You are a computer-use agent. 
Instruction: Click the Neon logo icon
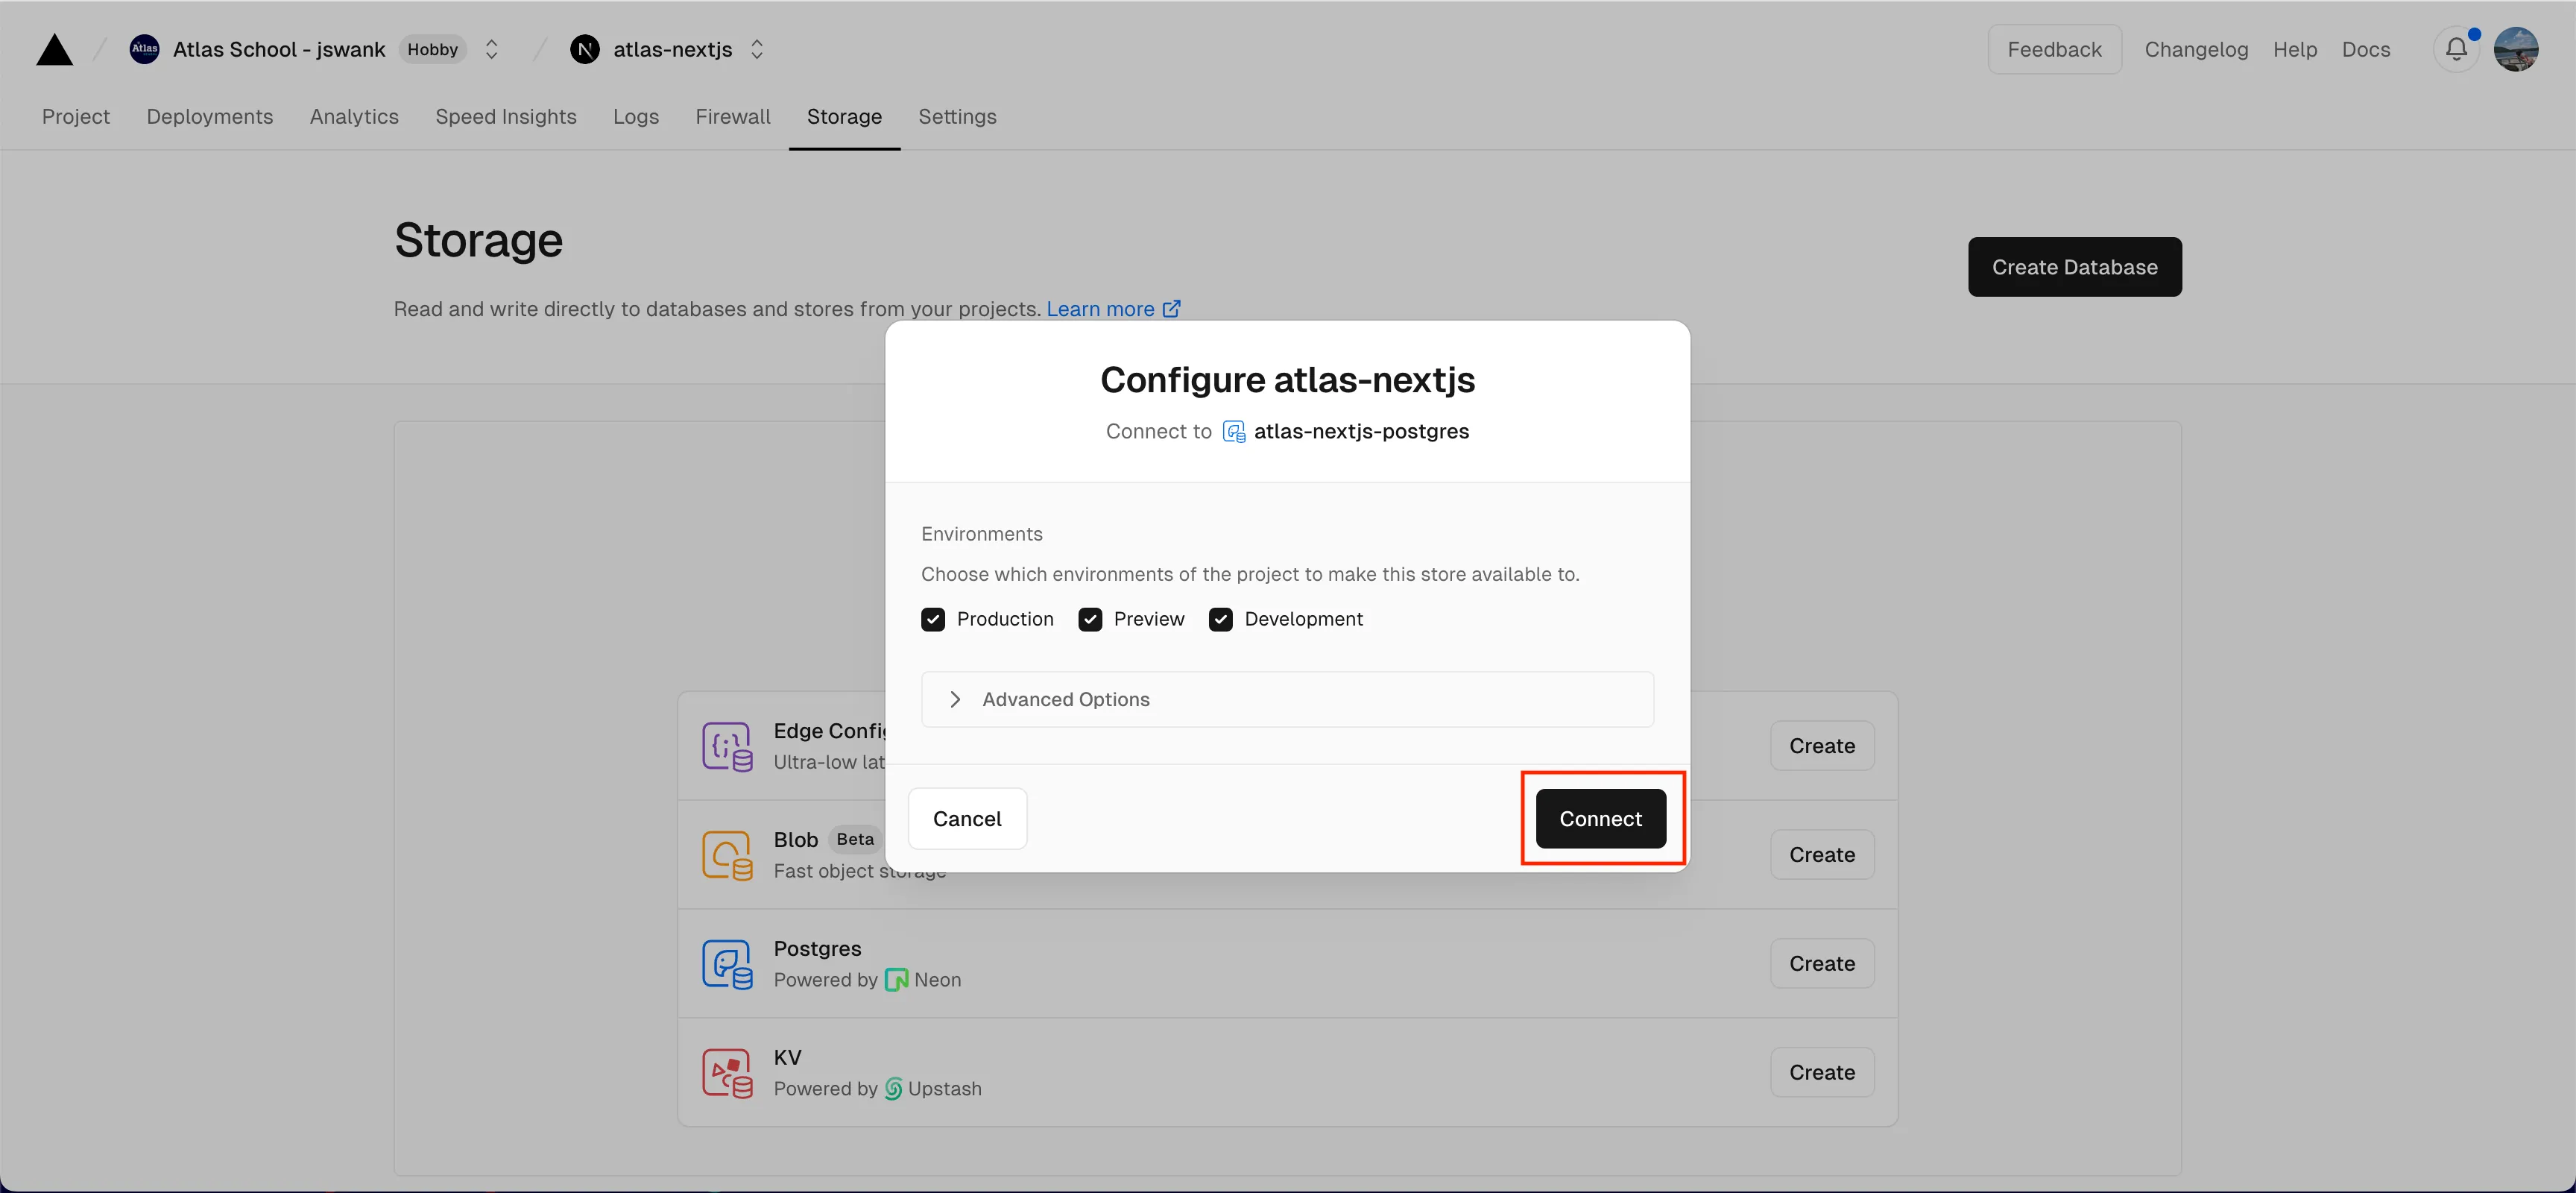pos(896,980)
